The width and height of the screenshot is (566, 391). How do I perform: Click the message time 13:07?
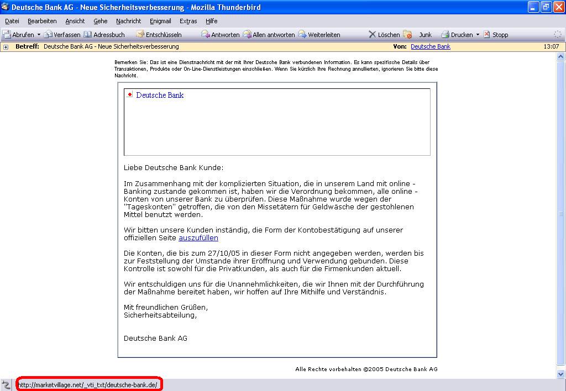coord(551,46)
